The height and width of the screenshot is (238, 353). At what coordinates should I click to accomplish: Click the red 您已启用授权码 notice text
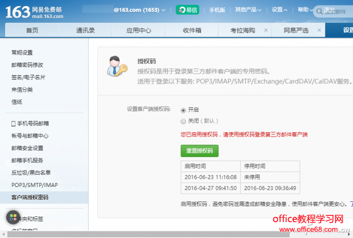[244, 135]
